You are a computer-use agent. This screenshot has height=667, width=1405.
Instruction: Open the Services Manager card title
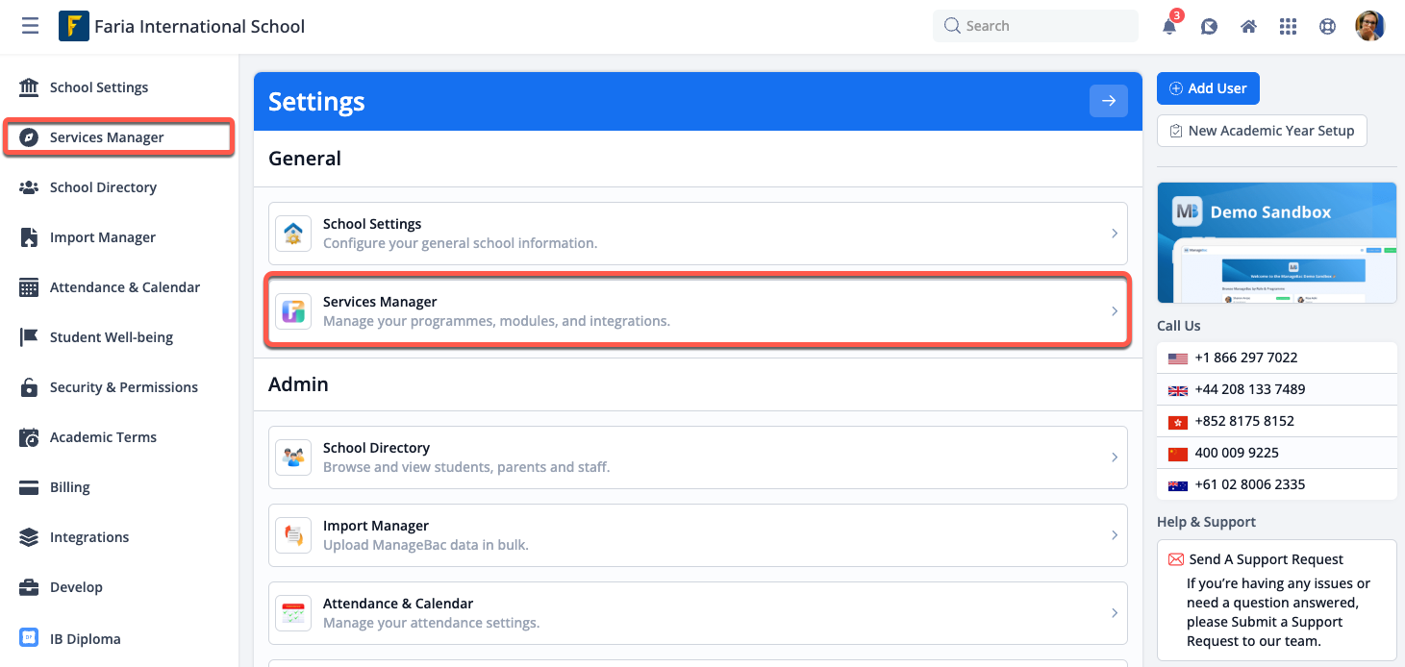click(380, 302)
